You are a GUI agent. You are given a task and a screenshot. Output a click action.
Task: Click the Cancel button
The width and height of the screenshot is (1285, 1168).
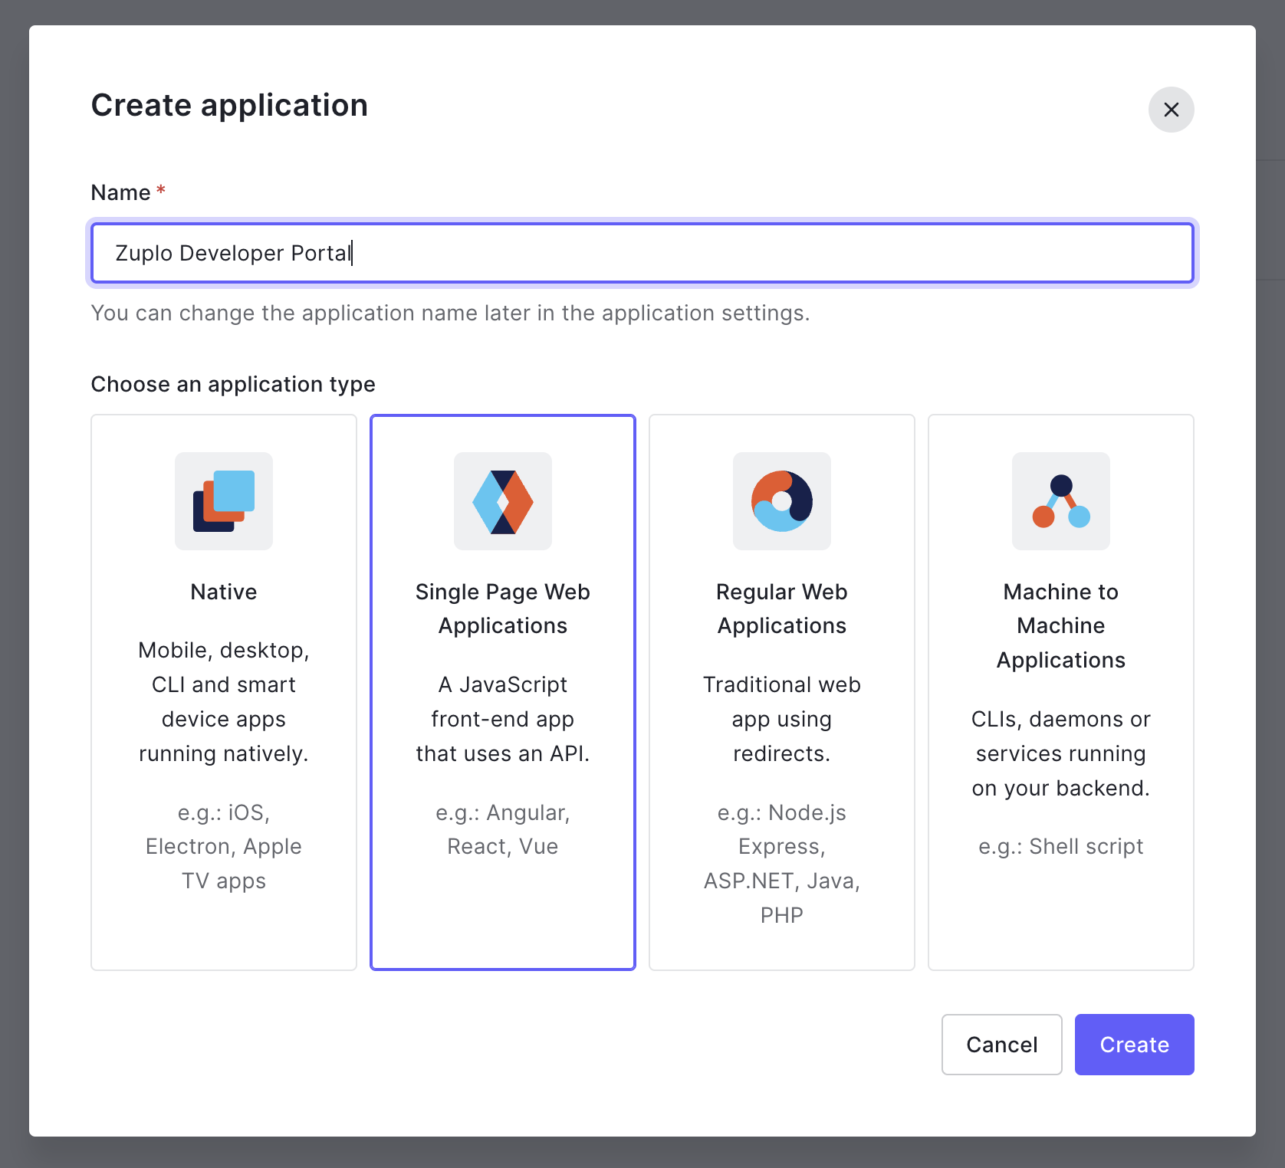pos(1001,1044)
